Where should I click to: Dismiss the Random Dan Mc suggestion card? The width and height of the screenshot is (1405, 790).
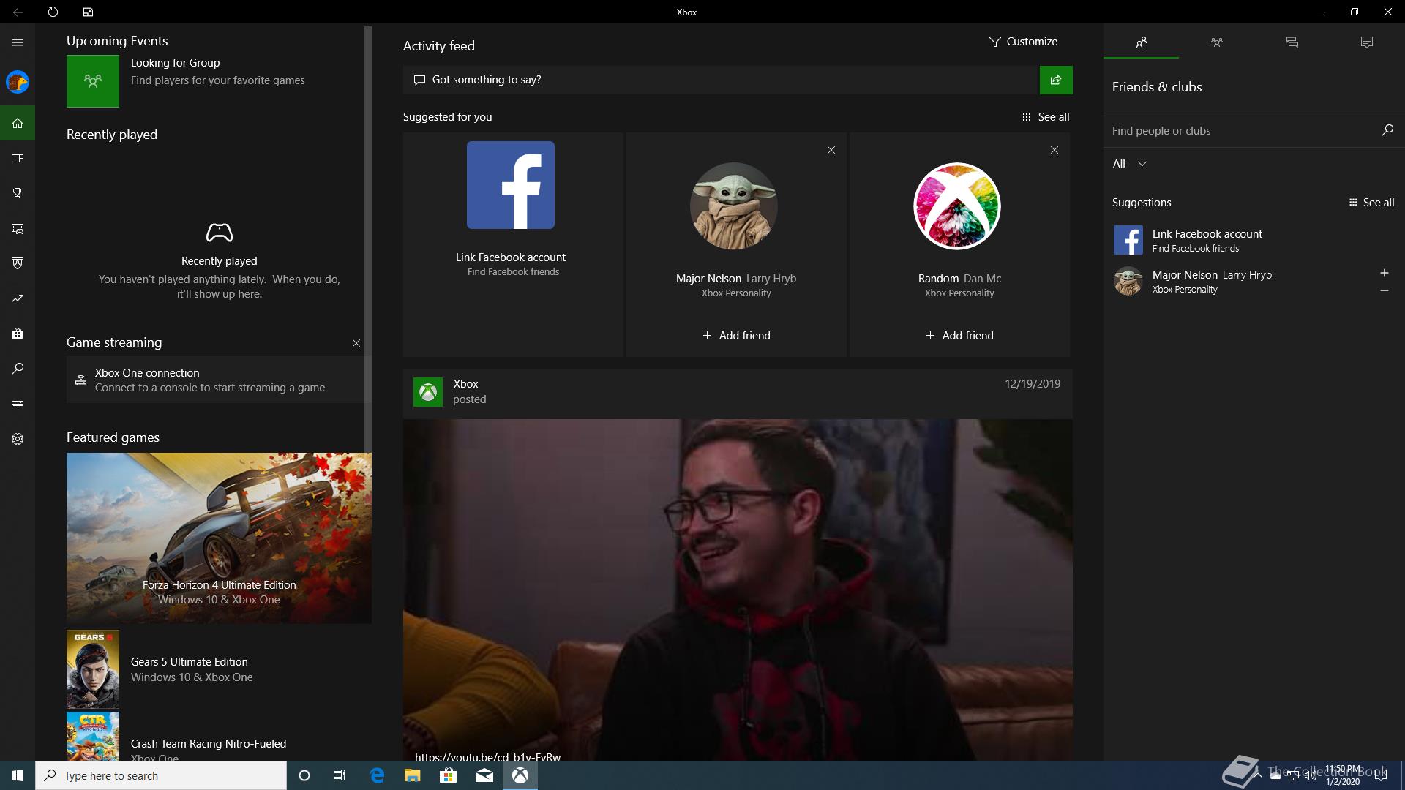[x=1054, y=150]
